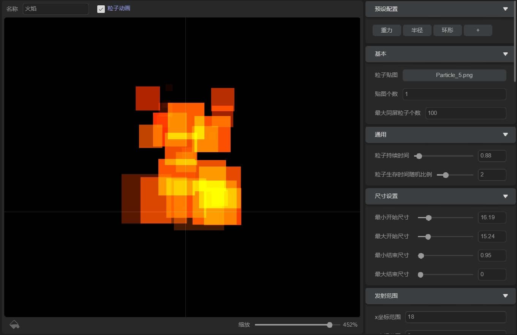Click the 452% zoom percentage text

350,325
